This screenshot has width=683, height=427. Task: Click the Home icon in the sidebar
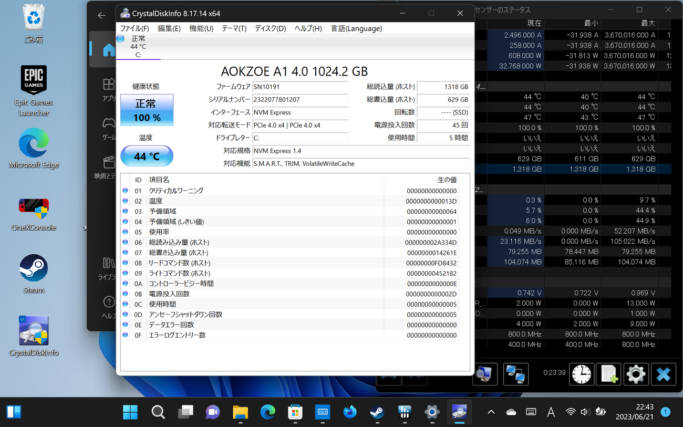point(109,50)
